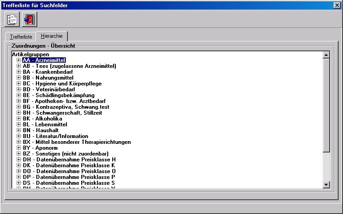Click the Artikelgruppen root label
Viewport: 343px width, 214px height.
[31, 54]
